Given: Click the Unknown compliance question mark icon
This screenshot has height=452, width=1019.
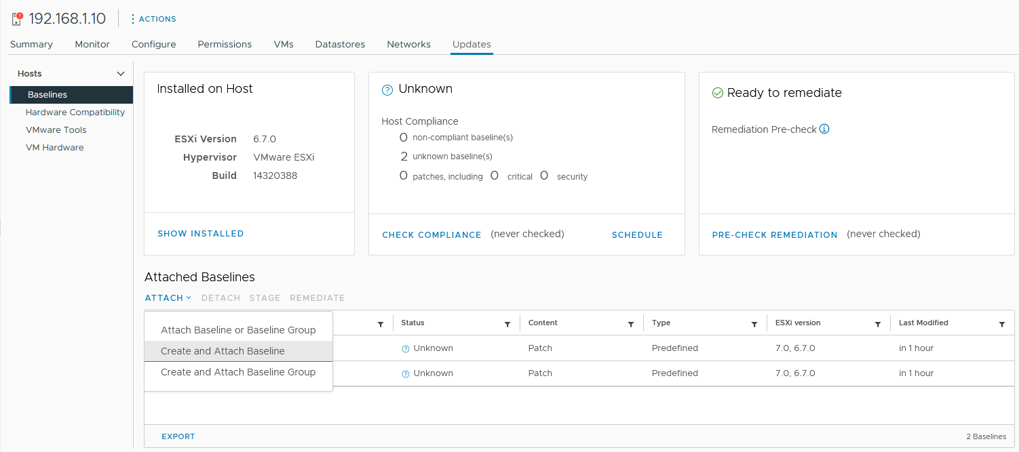Looking at the screenshot, I should coord(387,89).
